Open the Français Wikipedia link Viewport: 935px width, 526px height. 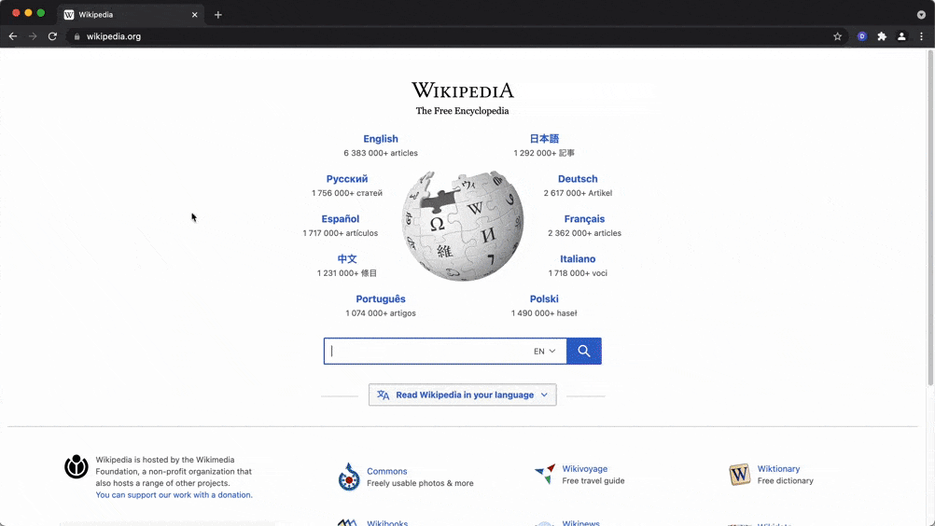[584, 218]
